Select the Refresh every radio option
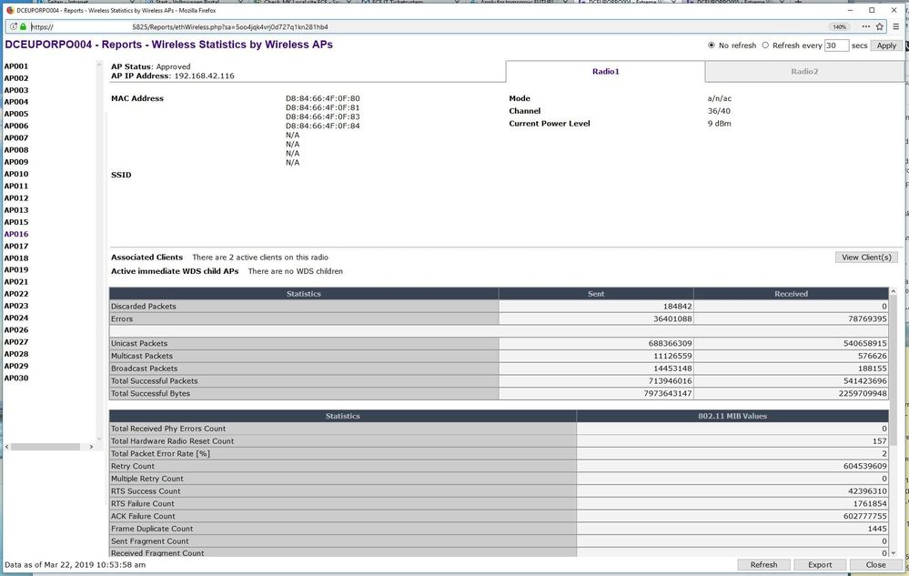 pos(765,45)
